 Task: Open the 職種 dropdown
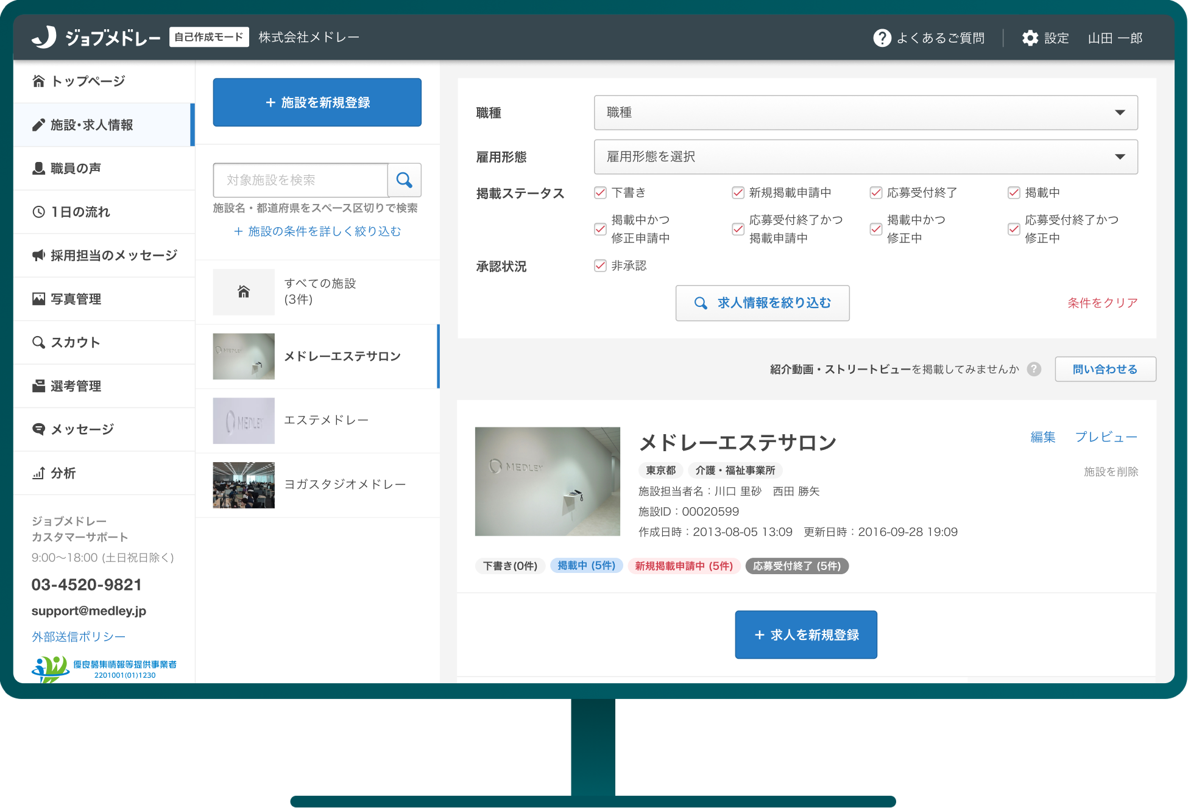tap(866, 113)
